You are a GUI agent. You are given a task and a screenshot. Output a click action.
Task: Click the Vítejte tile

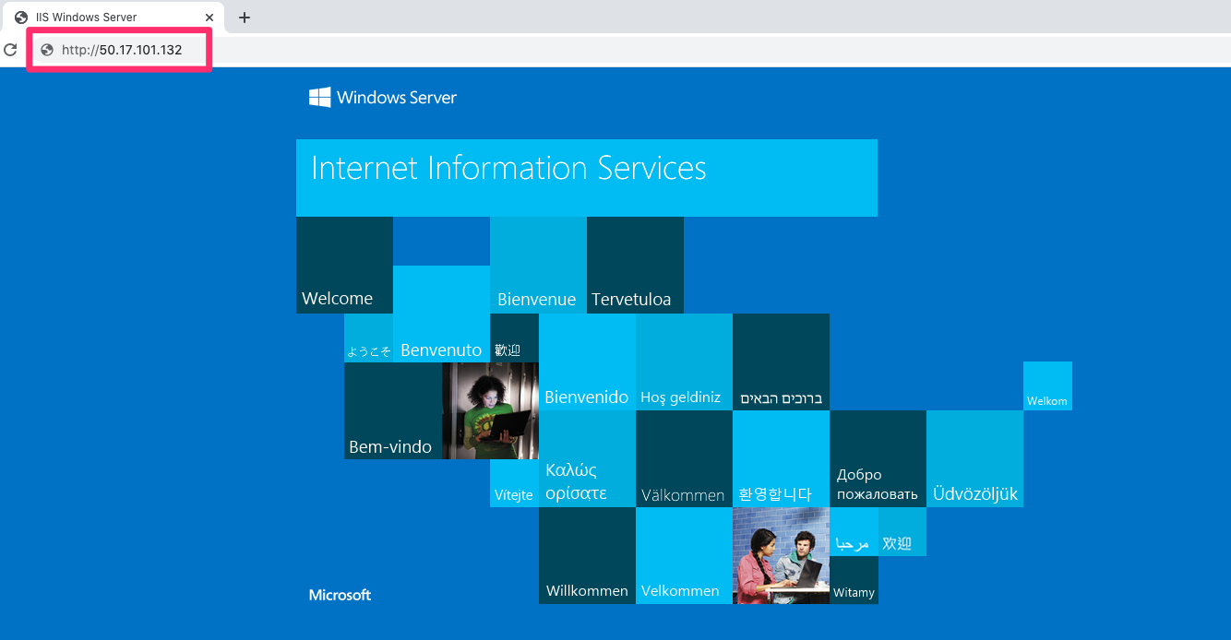point(514,483)
